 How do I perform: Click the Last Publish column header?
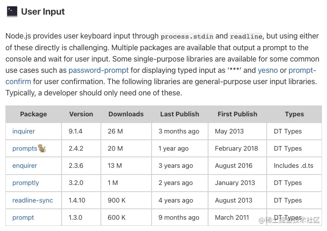coord(180,114)
